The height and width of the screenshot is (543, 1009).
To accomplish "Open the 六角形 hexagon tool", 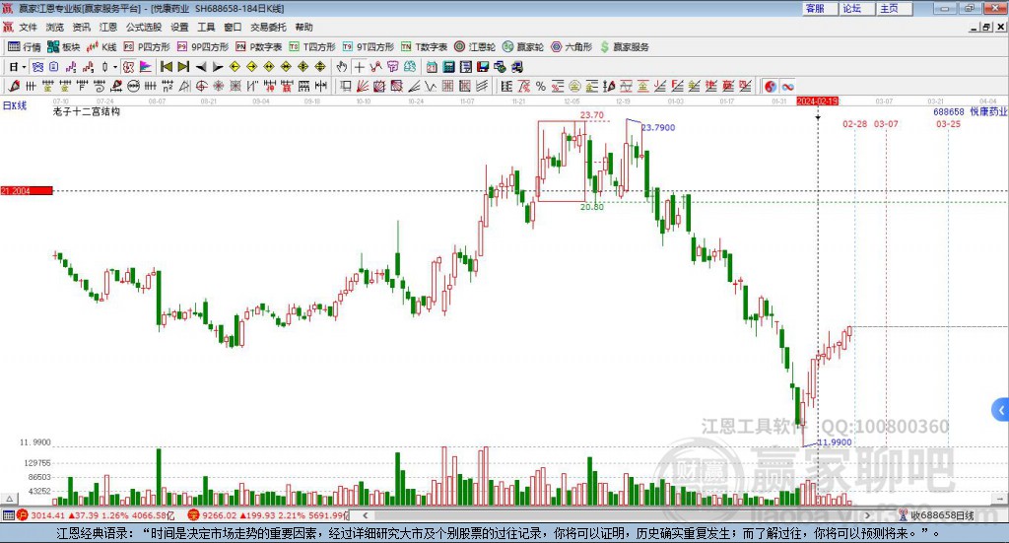I will (572, 47).
